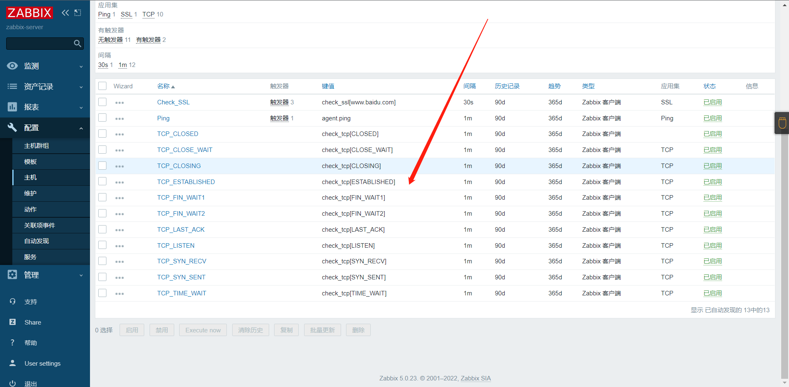
Task: Click the page vertical scrollbar
Action: click(784, 193)
